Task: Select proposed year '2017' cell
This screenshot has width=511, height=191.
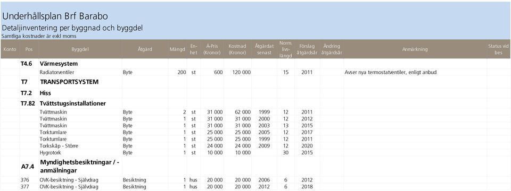Action: tap(307, 133)
